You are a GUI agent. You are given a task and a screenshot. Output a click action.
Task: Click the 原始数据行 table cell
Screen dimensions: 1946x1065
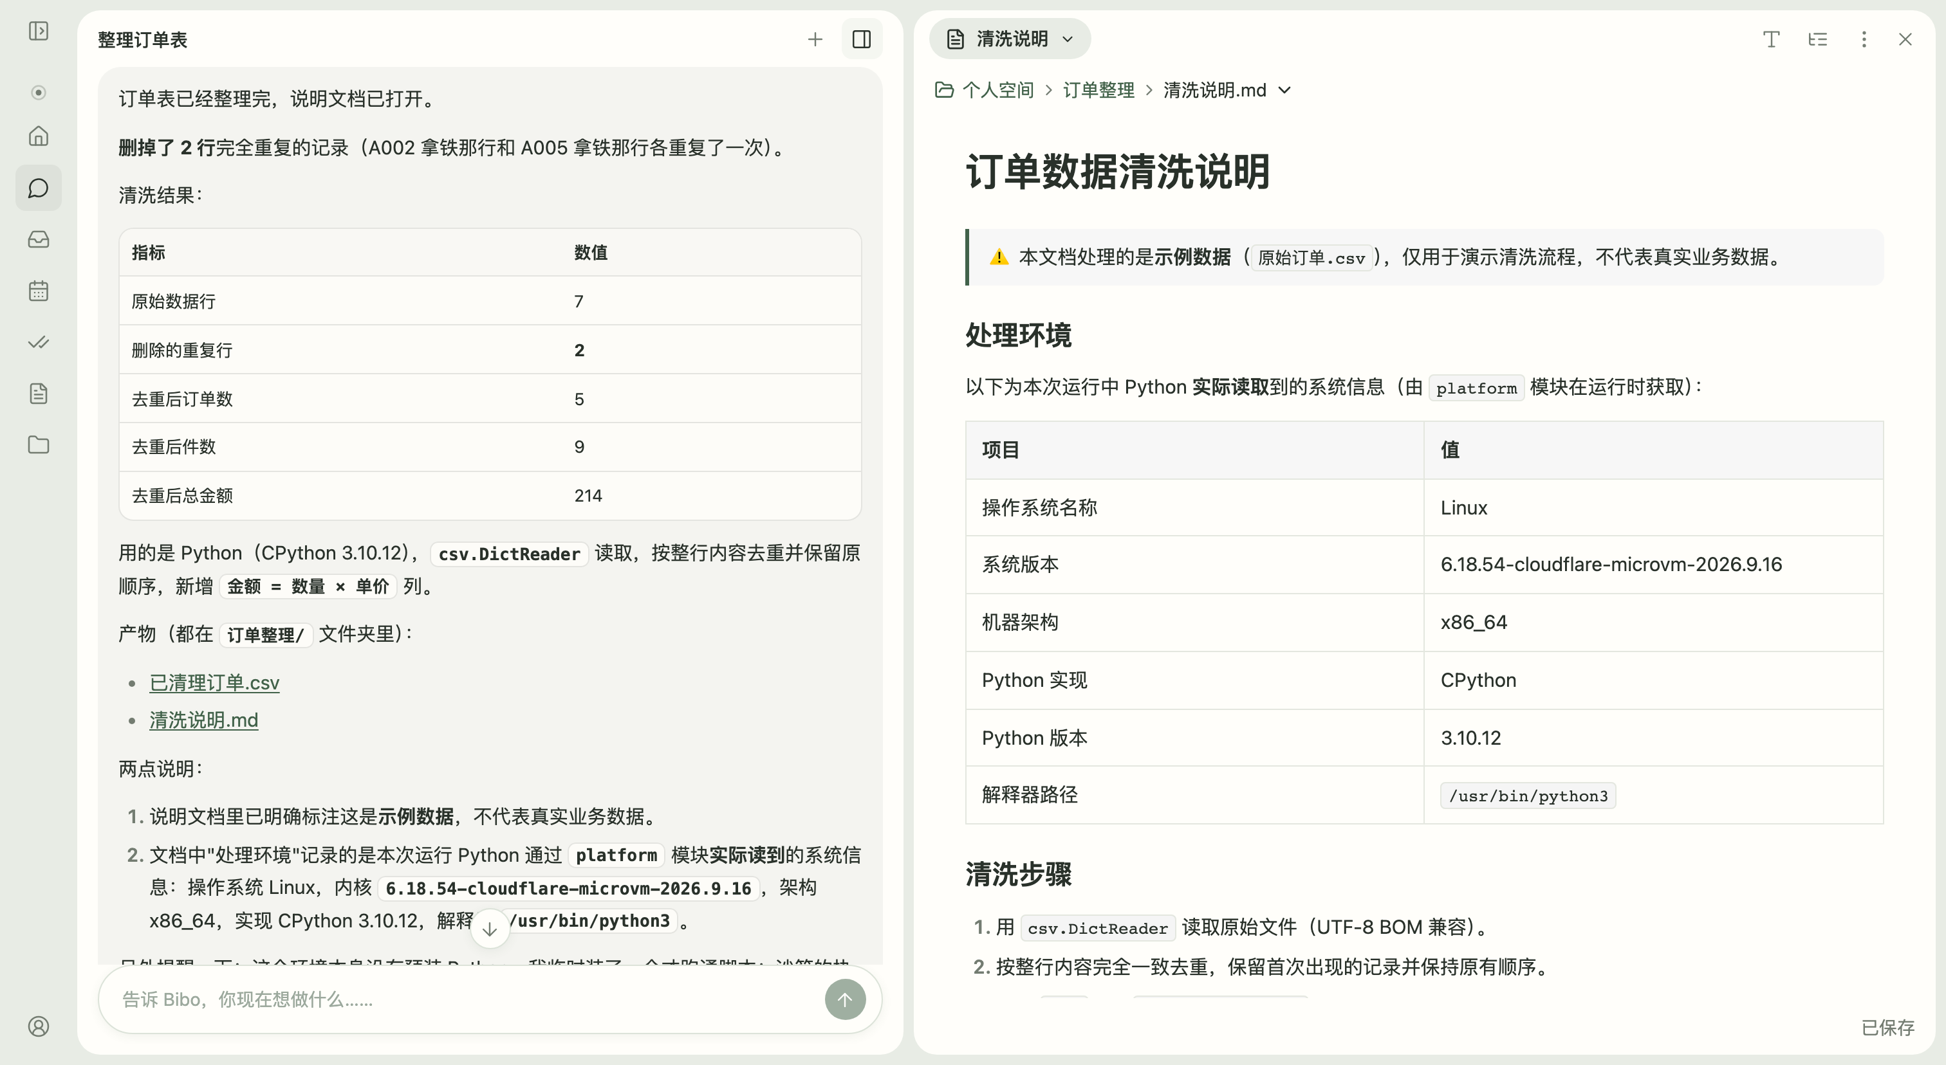(174, 301)
